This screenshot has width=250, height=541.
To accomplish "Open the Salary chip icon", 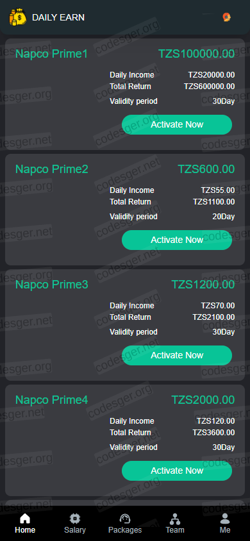I will pos(75,518).
